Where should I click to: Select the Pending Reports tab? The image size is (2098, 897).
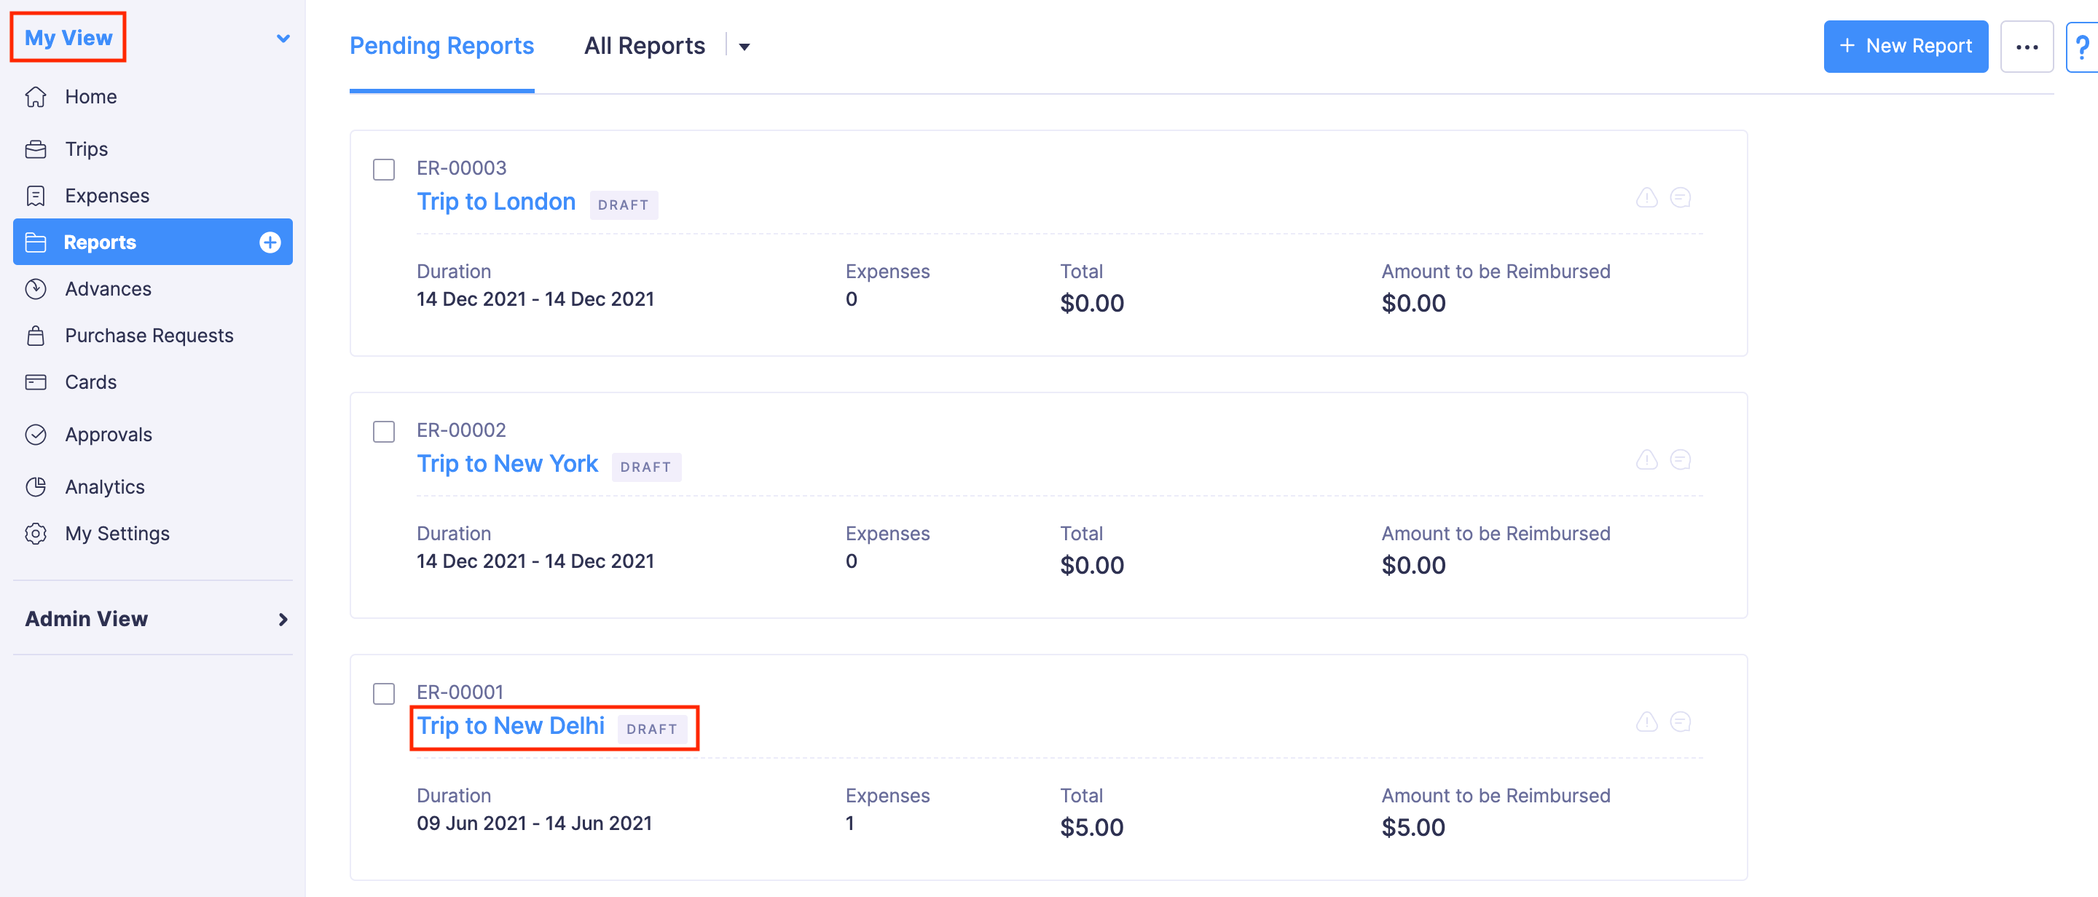point(441,46)
